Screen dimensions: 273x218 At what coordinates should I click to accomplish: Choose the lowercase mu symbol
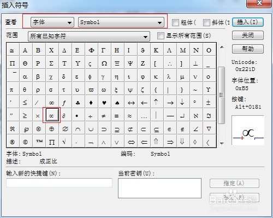[182, 76]
